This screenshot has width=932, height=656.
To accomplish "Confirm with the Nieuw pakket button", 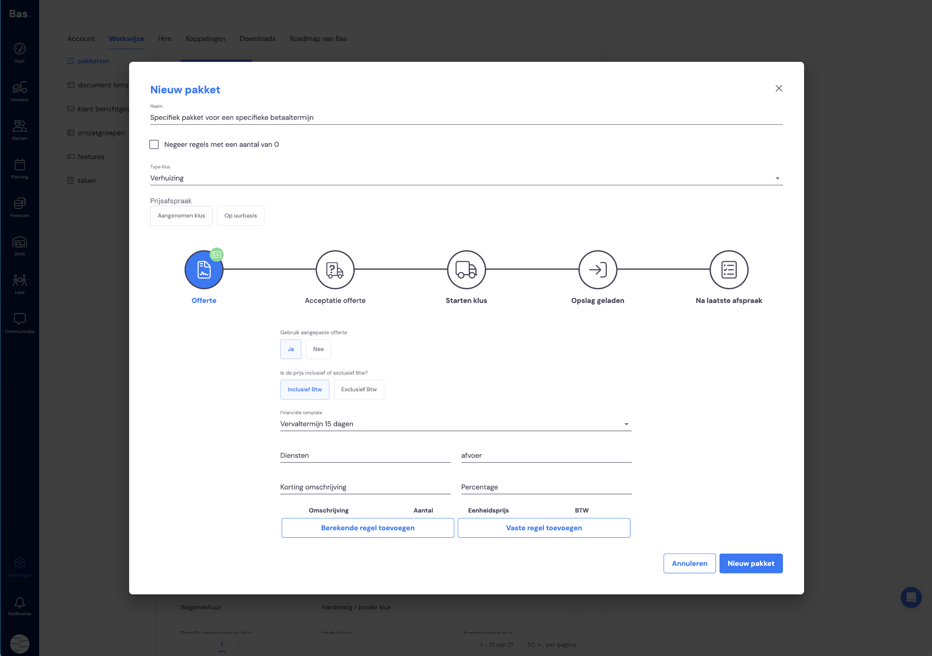I will click(750, 563).
